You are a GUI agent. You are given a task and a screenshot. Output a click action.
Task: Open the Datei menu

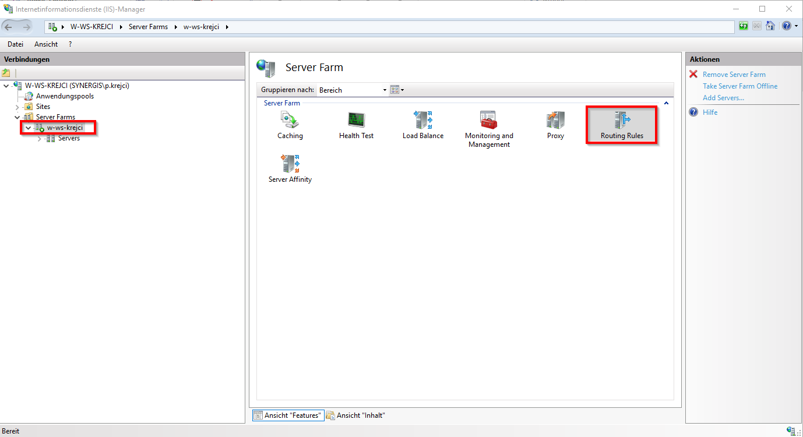tap(15, 44)
